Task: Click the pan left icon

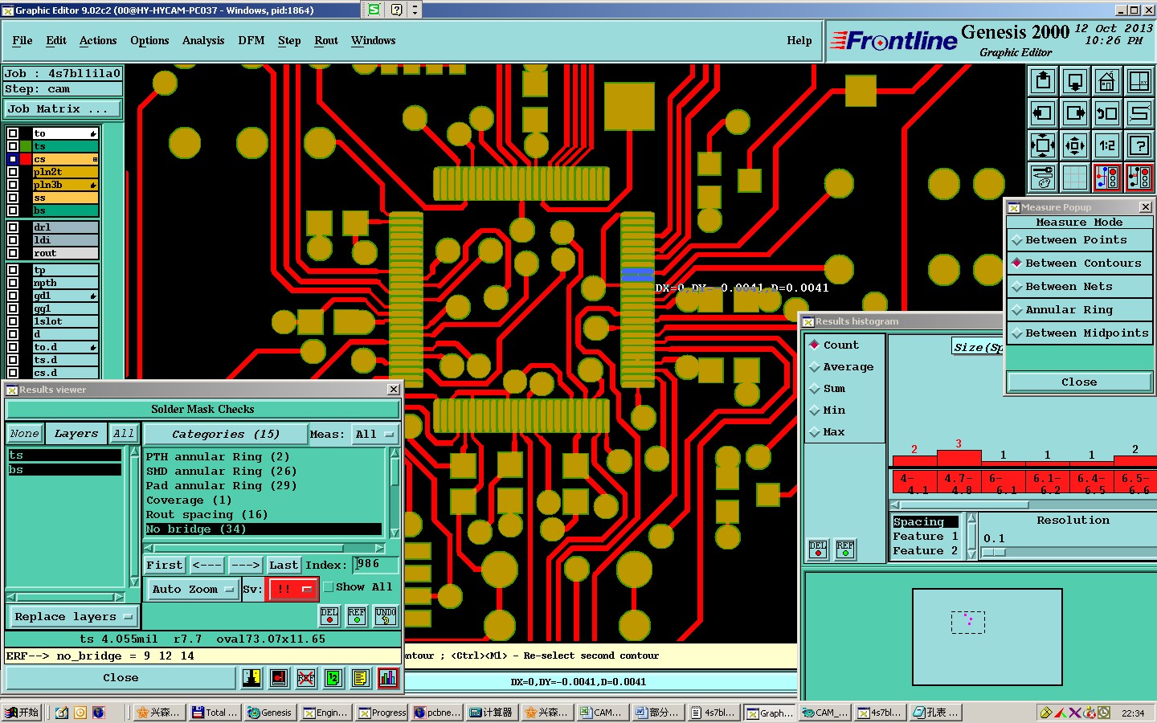Action: [x=1043, y=113]
